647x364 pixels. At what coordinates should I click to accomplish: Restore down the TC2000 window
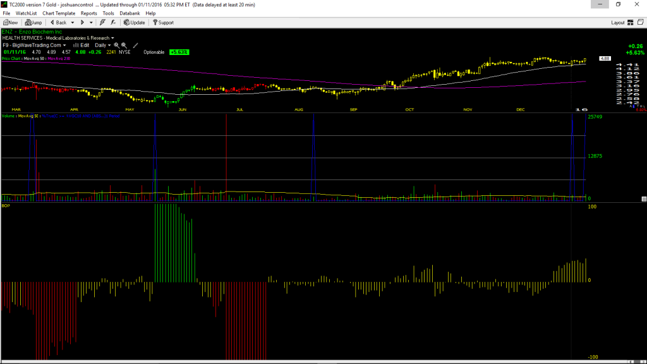[x=618, y=4]
